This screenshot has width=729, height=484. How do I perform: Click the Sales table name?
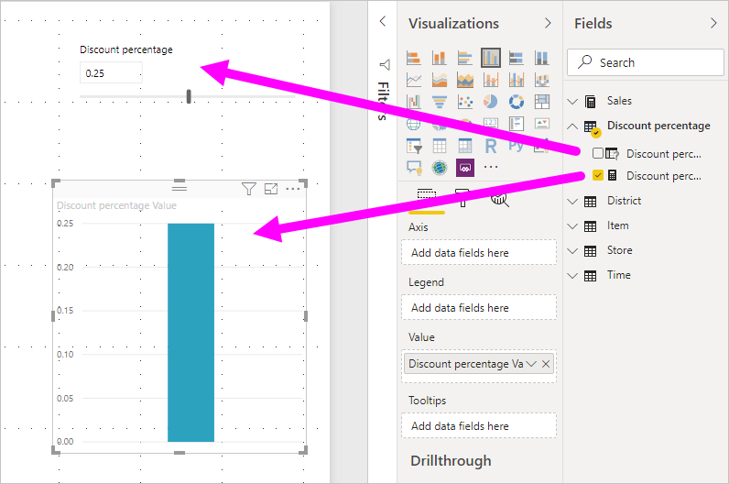click(619, 101)
